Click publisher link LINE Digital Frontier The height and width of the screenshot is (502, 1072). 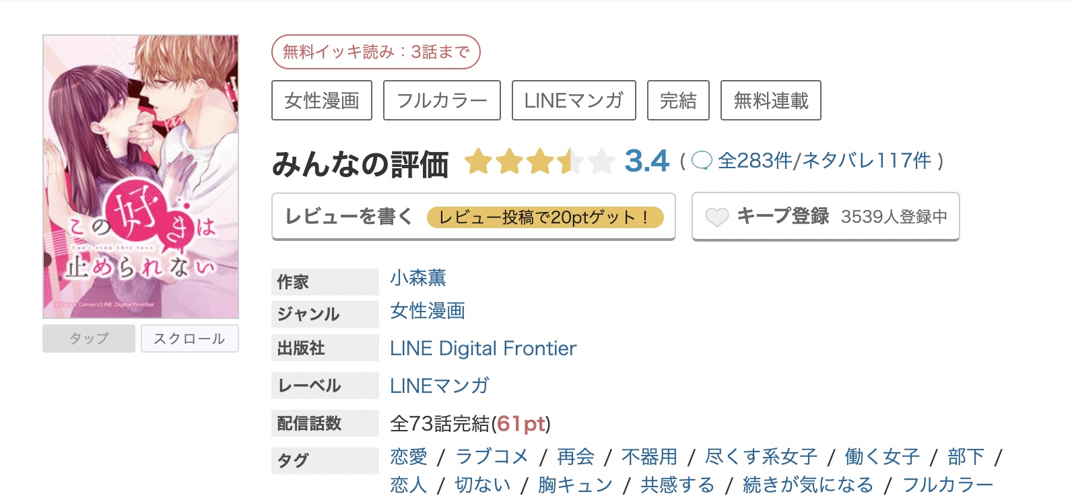click(483, 349)
